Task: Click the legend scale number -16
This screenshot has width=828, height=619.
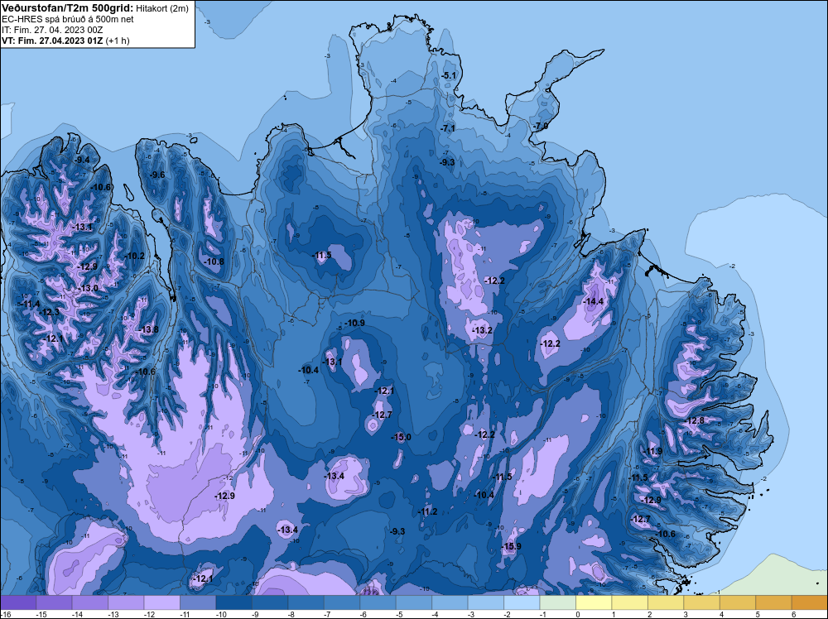Action: point(6,614)
